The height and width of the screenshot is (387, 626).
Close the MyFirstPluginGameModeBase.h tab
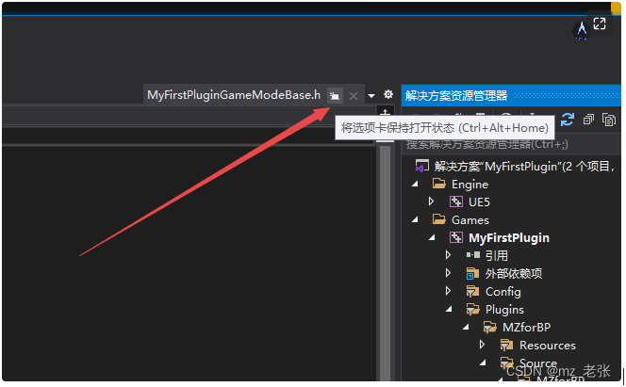pyautogui.click(x=354, y=96)
